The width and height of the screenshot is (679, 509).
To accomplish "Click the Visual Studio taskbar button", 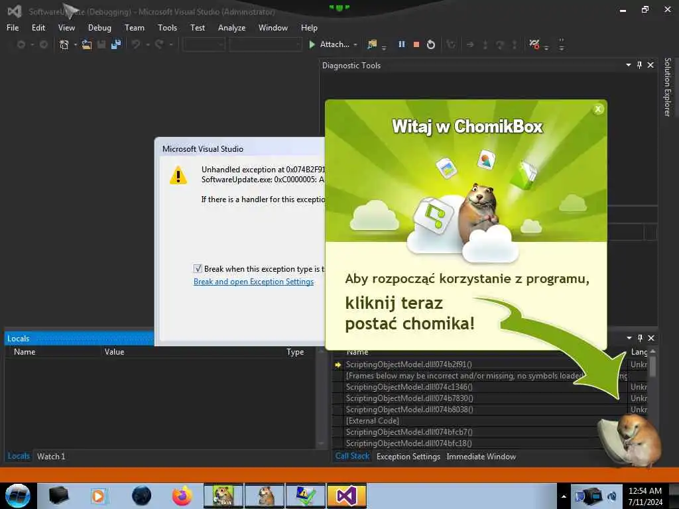I will click(347, 496).
